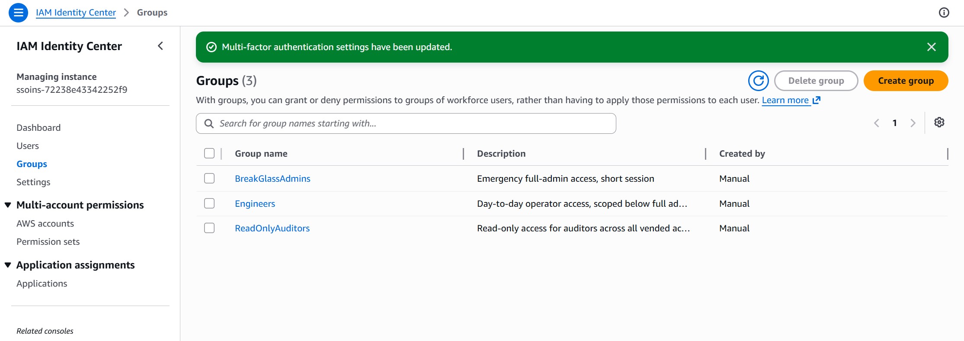Open AWS accounts page
Viewport: 964px width, 341px height.
click(45, 224)
